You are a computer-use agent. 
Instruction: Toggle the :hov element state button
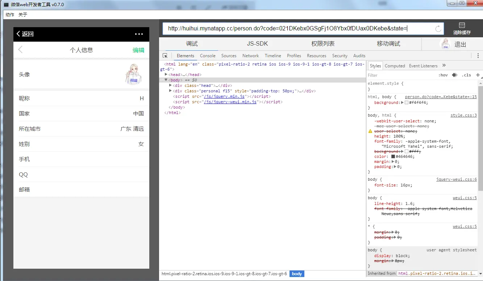(x=443, y=75)
